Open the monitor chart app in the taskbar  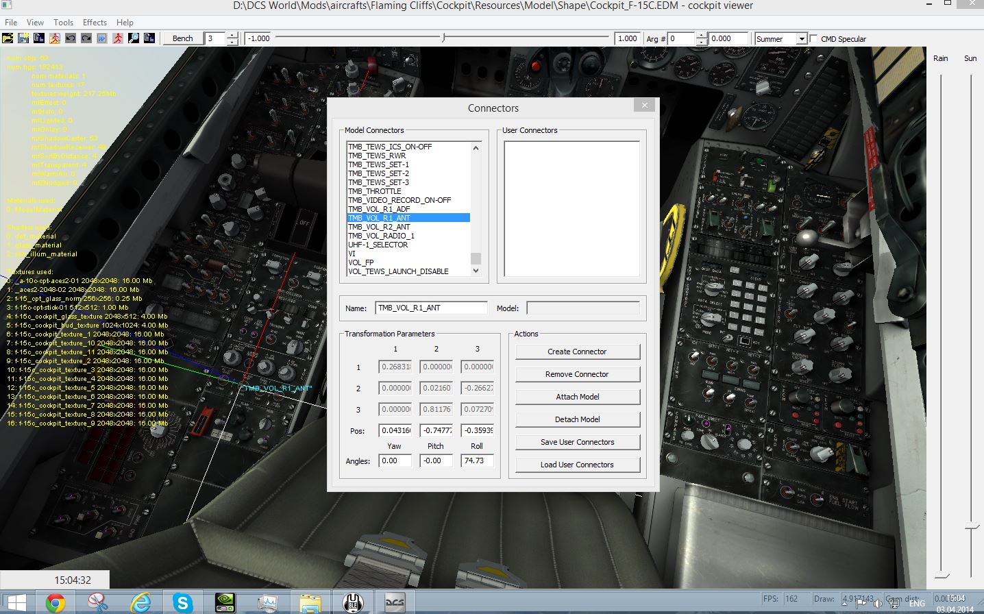pos(268,602)
